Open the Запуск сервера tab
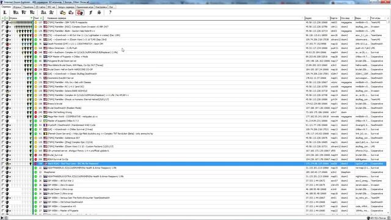 pyautogui.click(x=66, y=7)
